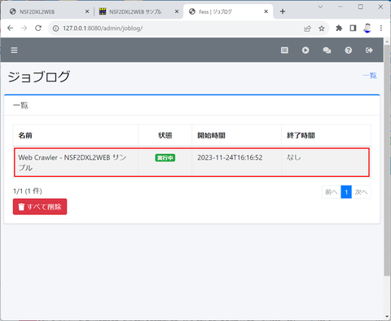Click the browser forward arrow
Viewport: 391px width, 321px height.
coord(24,28)
